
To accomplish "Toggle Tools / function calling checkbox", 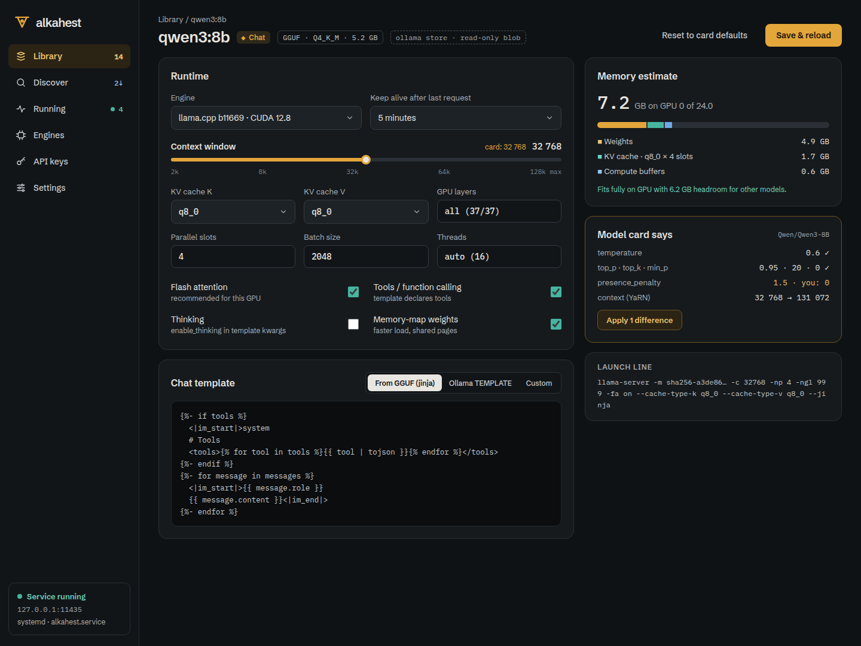I will [x=556, y=292].
